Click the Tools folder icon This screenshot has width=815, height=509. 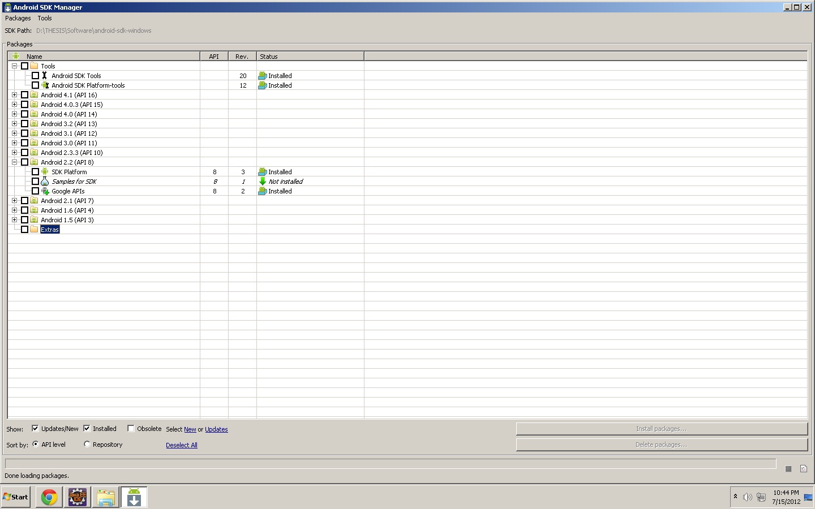(34, 66)
